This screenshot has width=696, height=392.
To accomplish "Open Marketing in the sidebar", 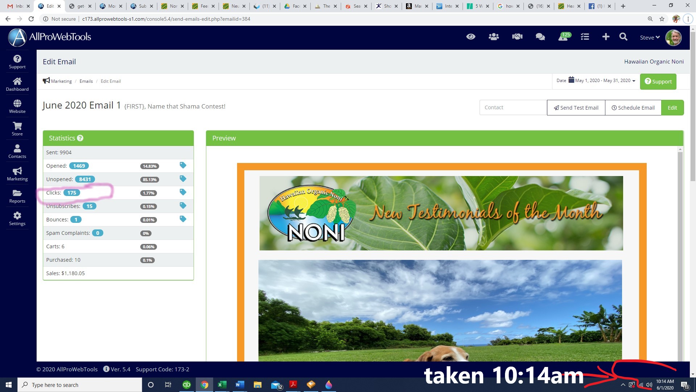I will (17, 174).
